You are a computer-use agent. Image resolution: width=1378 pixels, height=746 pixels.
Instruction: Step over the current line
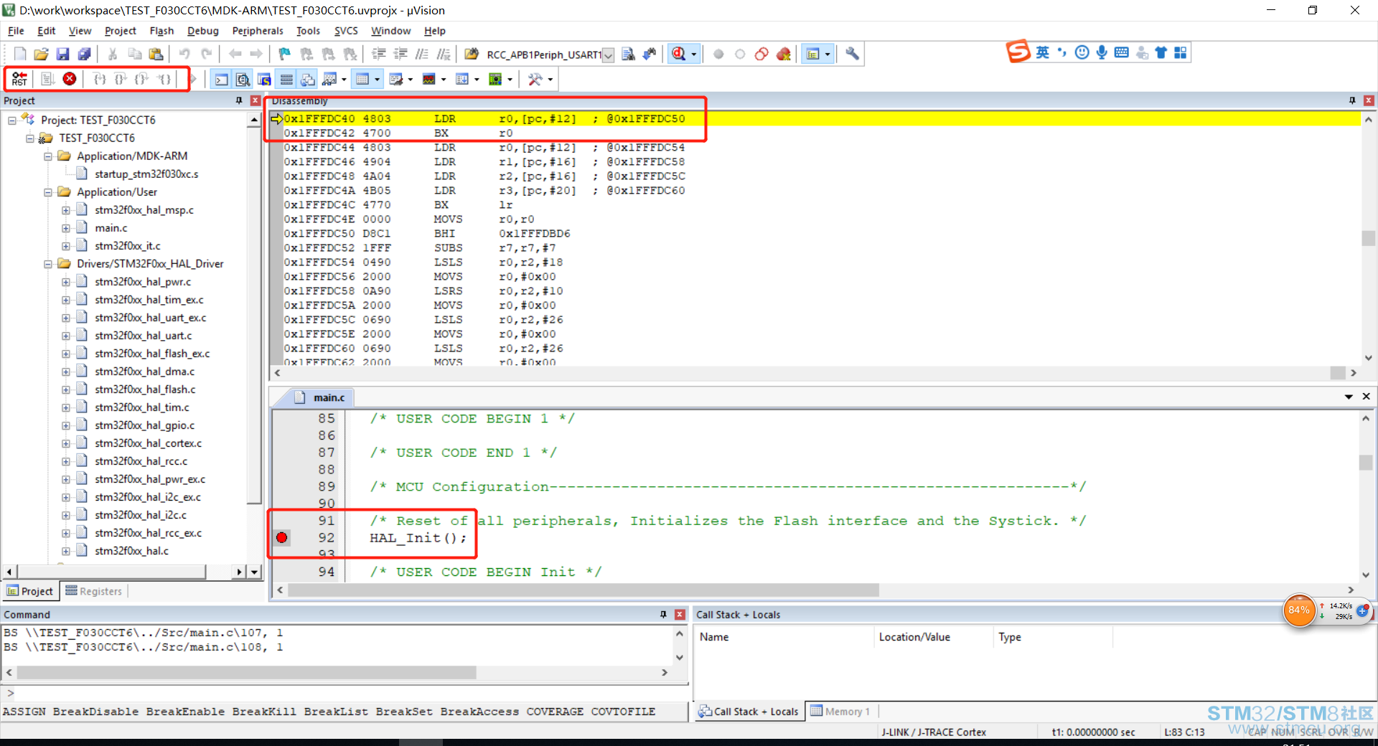121,79
